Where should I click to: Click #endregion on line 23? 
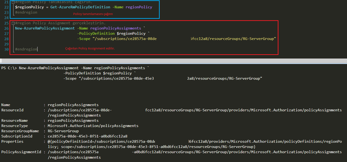26,12
